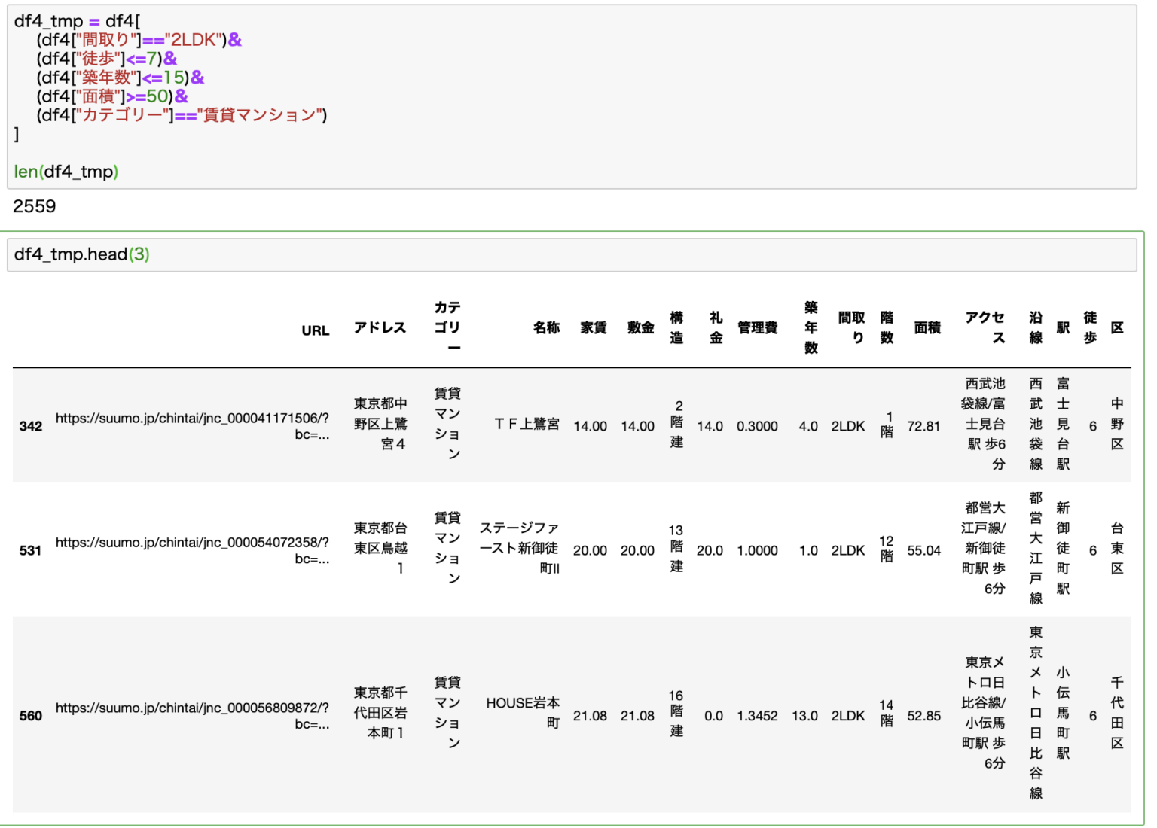Click the 面積 column header
This screenshot has width=1157, height=828.
pos(927,327)
